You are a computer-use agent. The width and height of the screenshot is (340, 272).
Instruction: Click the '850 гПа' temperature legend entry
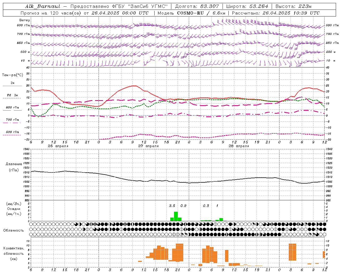tap(12, 108)
